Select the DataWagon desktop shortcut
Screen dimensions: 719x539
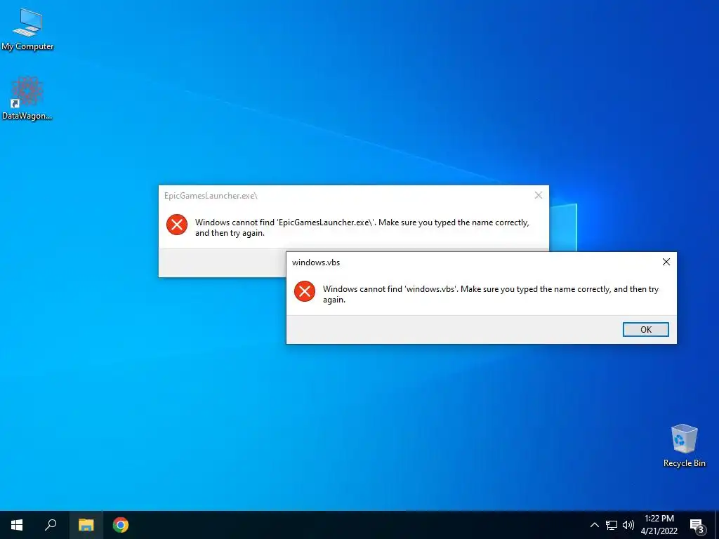(27, 98)
